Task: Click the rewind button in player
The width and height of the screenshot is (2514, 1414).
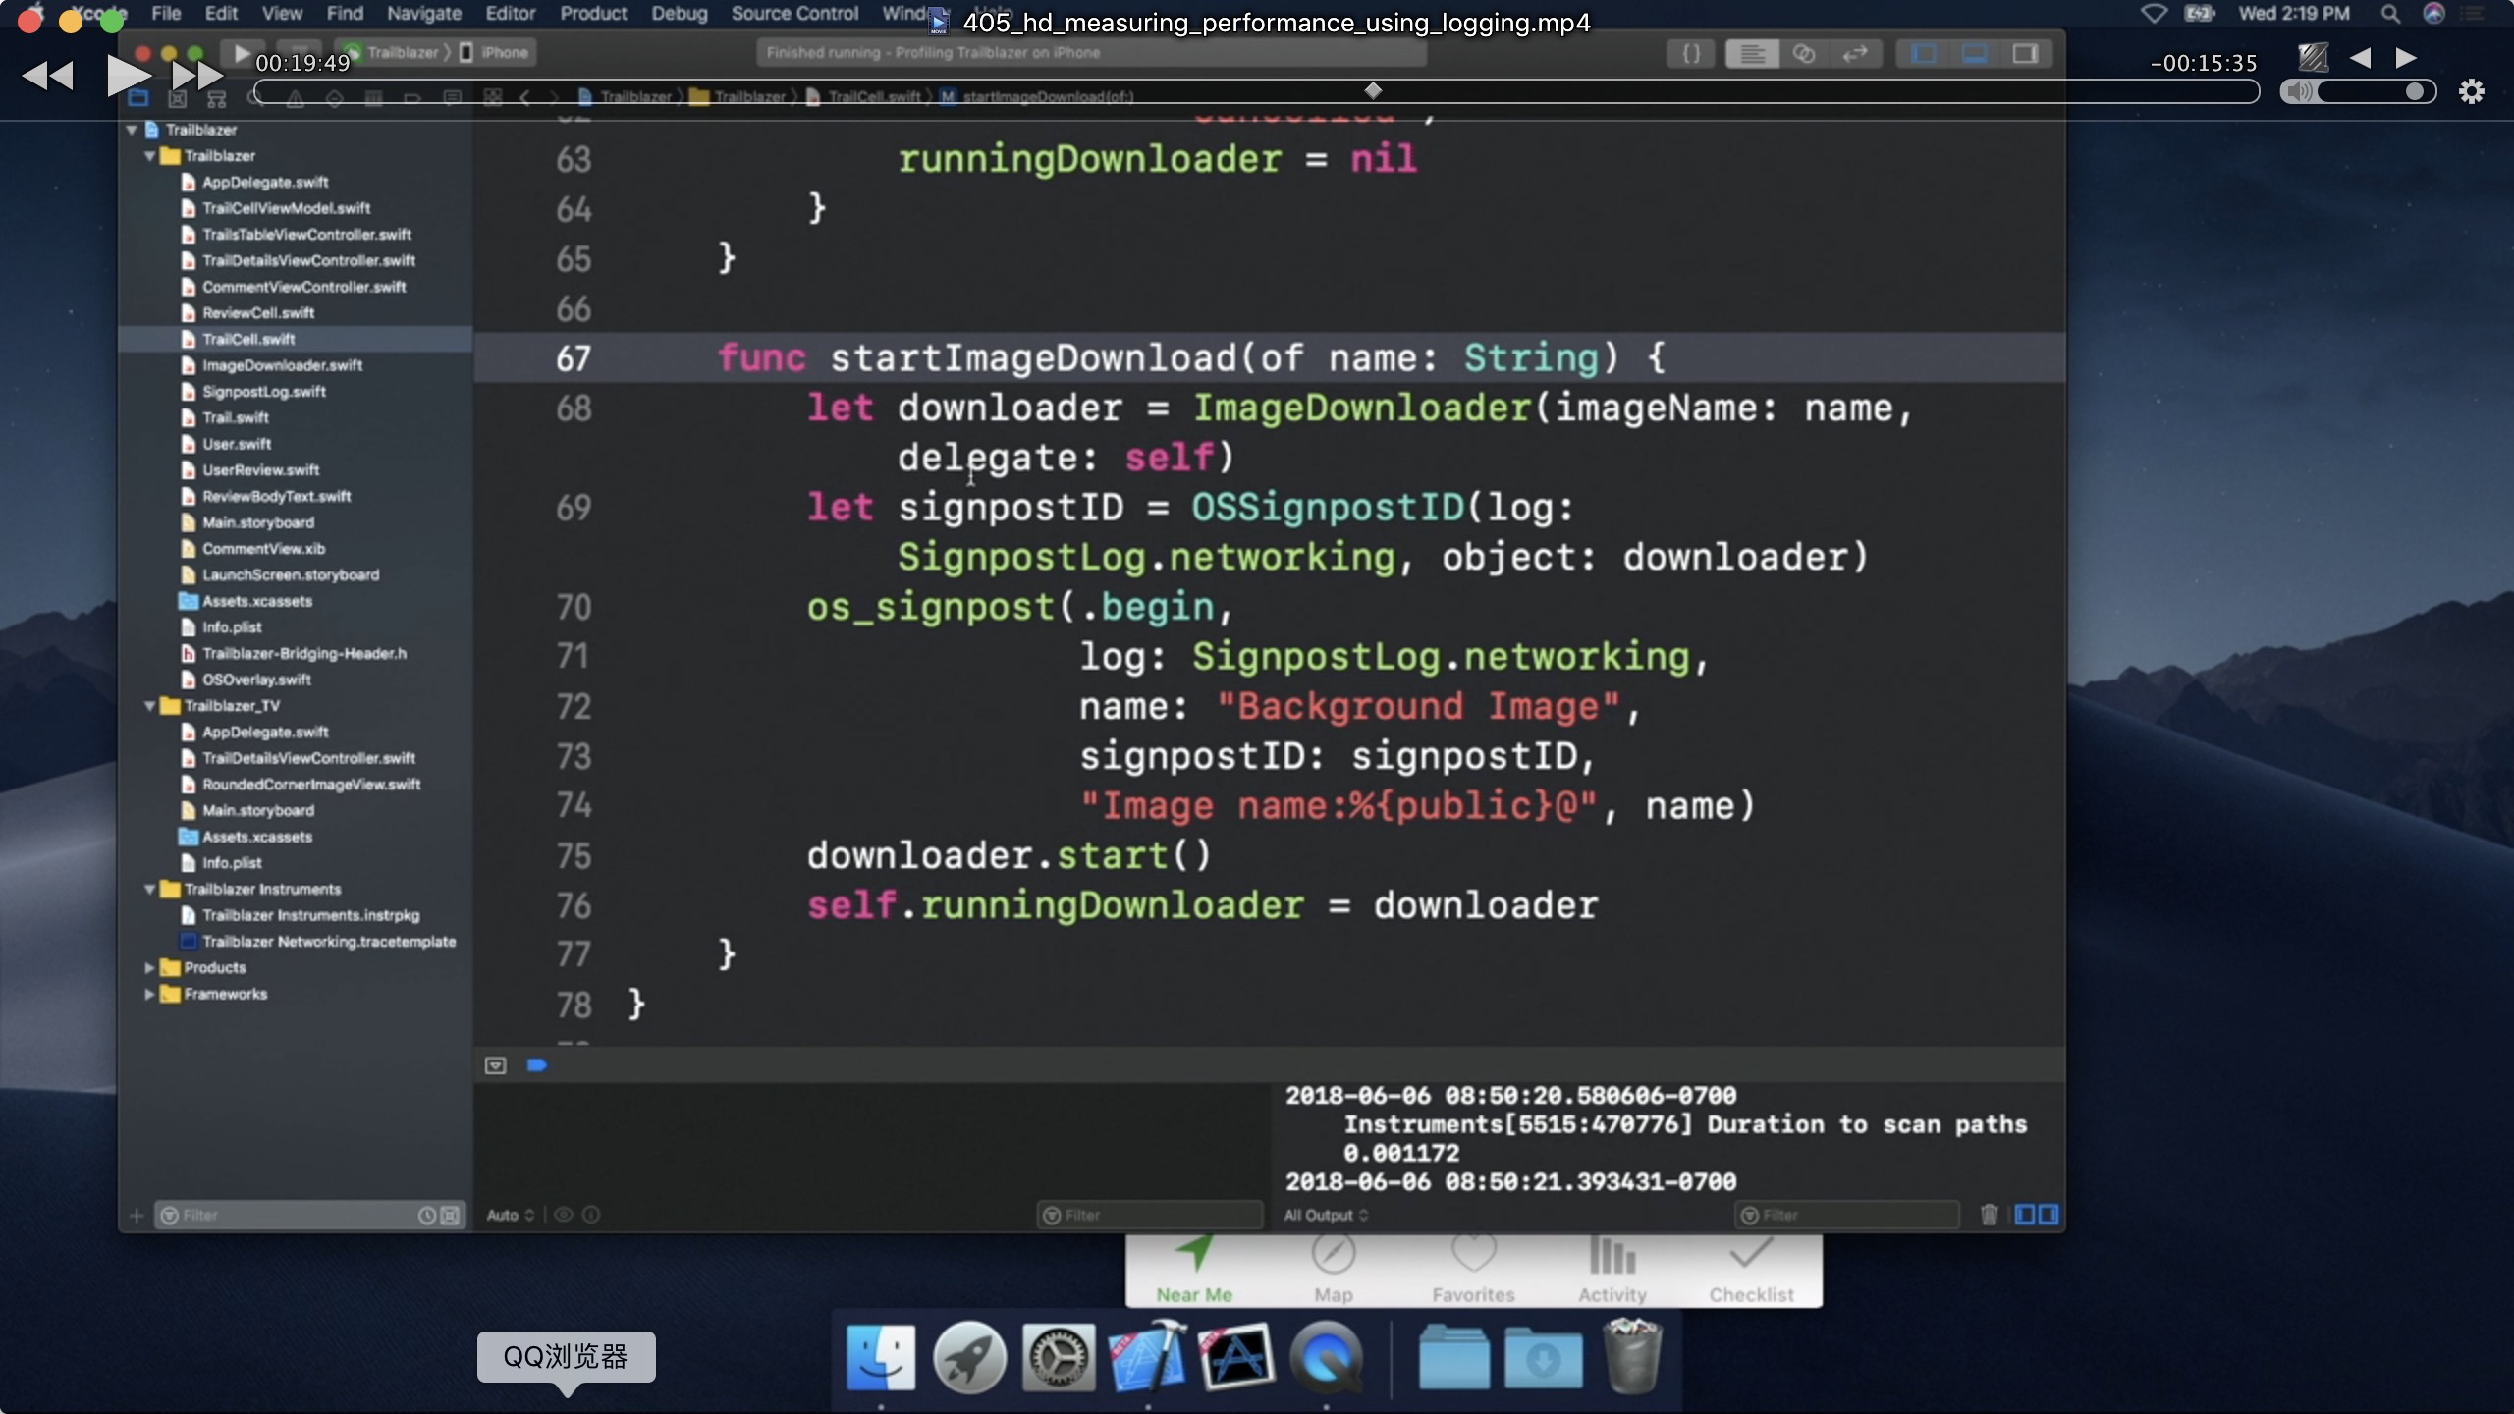Action: tap(47, 75)
